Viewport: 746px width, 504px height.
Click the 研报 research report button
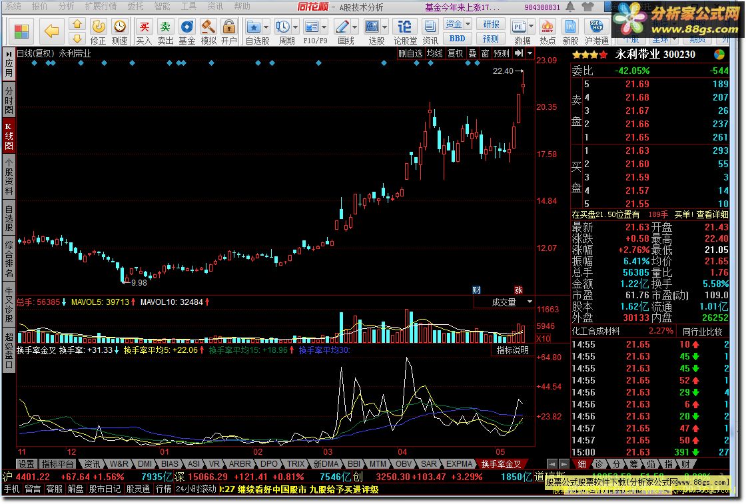[x=491, y=24]
